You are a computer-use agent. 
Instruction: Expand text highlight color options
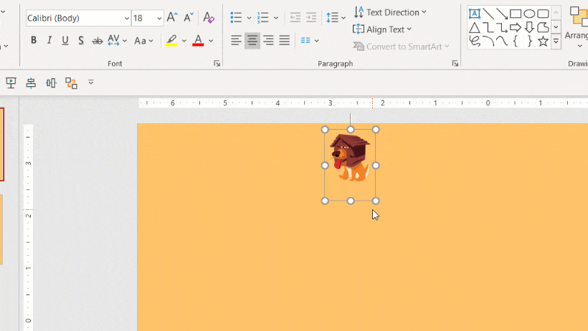tap(184, 41)
